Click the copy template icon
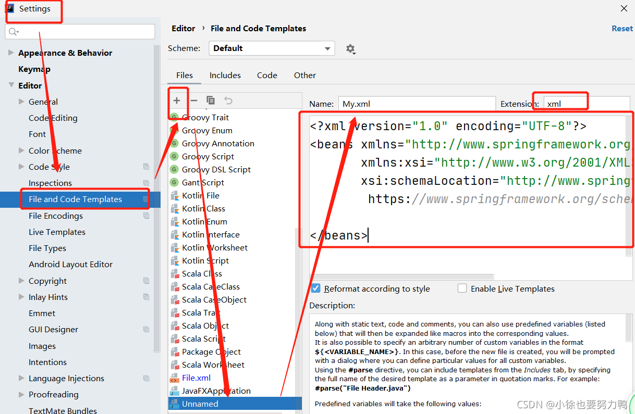Viewport: 635px width, 414px height. (211, 101)
